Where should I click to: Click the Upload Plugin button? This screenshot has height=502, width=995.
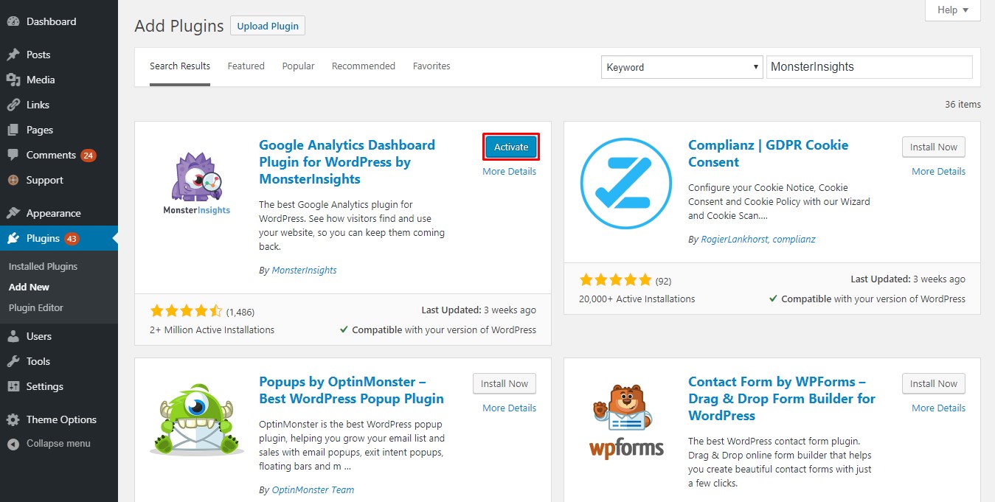[x=268, y=26]
